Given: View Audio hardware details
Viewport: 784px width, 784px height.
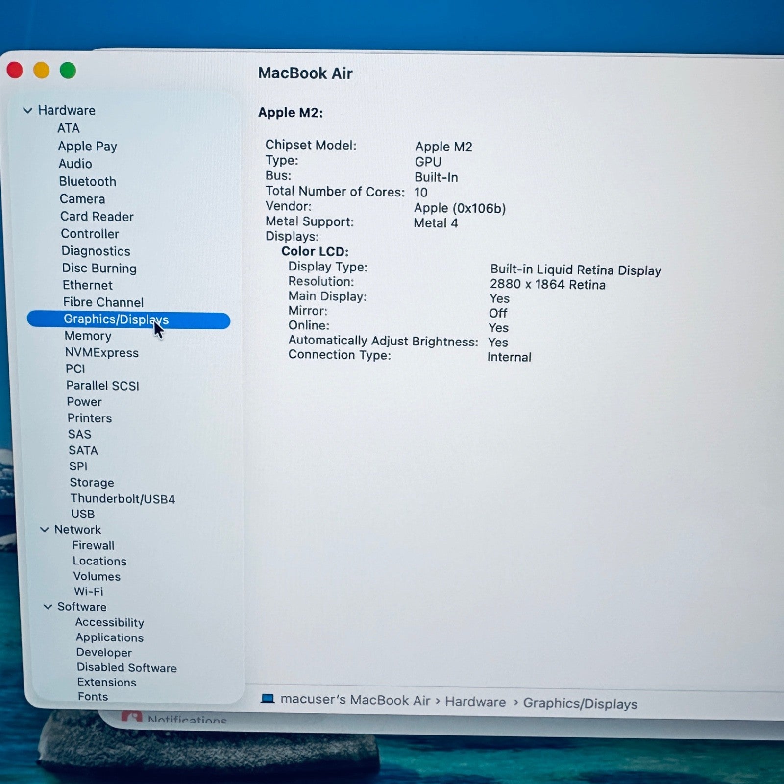Looking at the screenshot, I should click(x=75, y=164).
